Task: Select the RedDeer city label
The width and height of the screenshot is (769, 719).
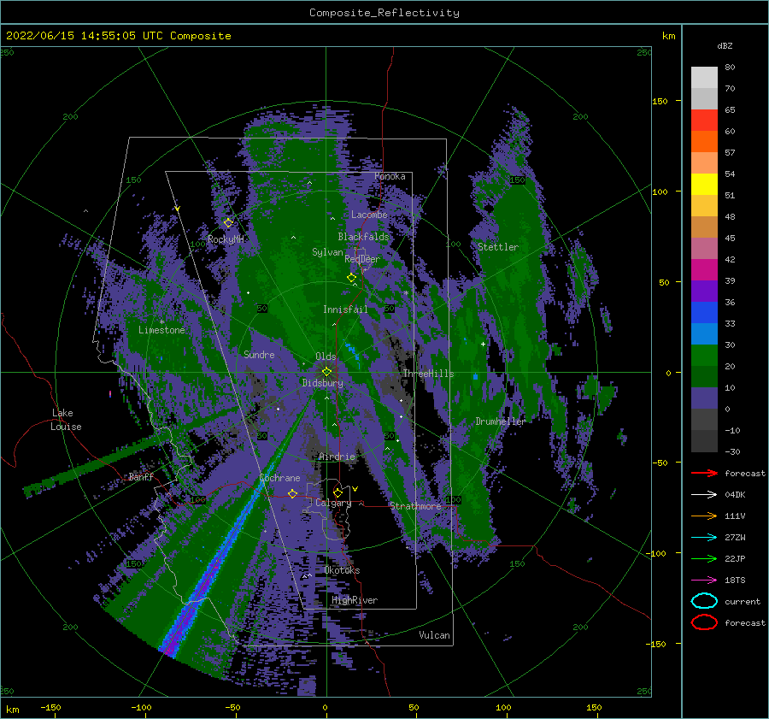Action: (x=362, y=259)
